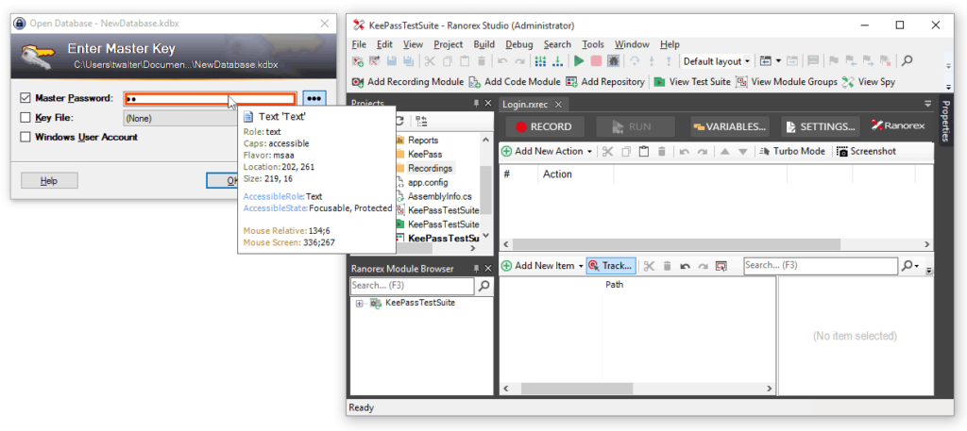Open the Project menu

[448, 44]
